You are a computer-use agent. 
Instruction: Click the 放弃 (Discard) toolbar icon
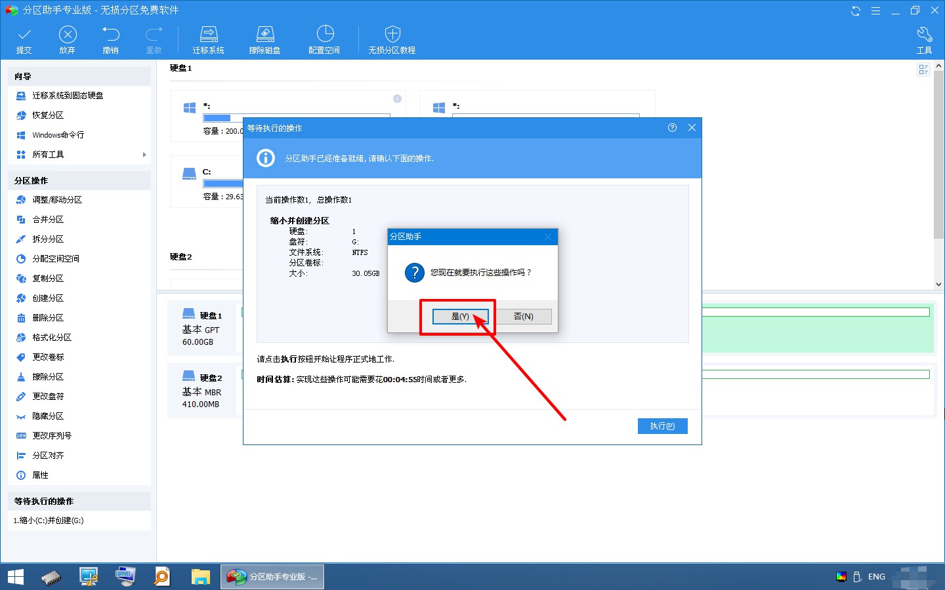pyautogui.click(x=68, y=40)
